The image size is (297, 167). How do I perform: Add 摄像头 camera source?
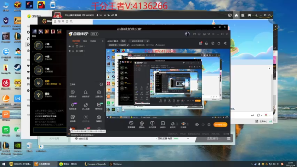point(142,125)
